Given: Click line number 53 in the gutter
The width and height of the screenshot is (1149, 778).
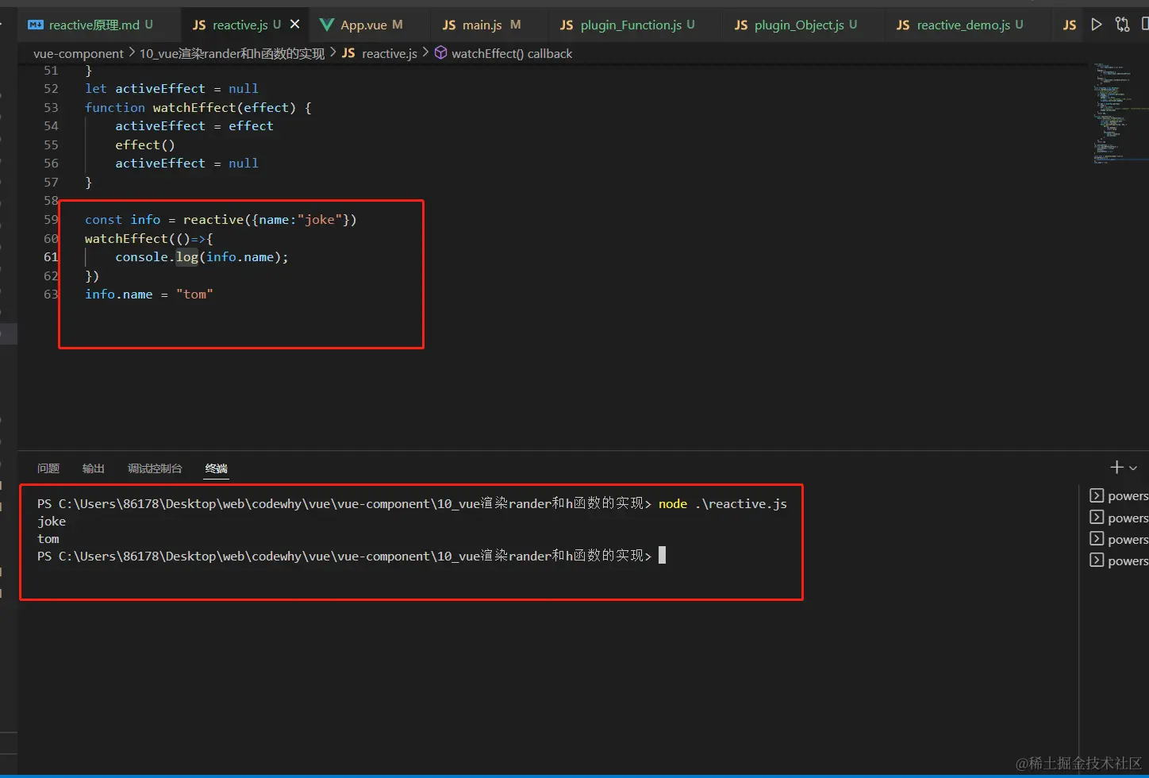Looking at the screenshot, I should pos(51,107).
